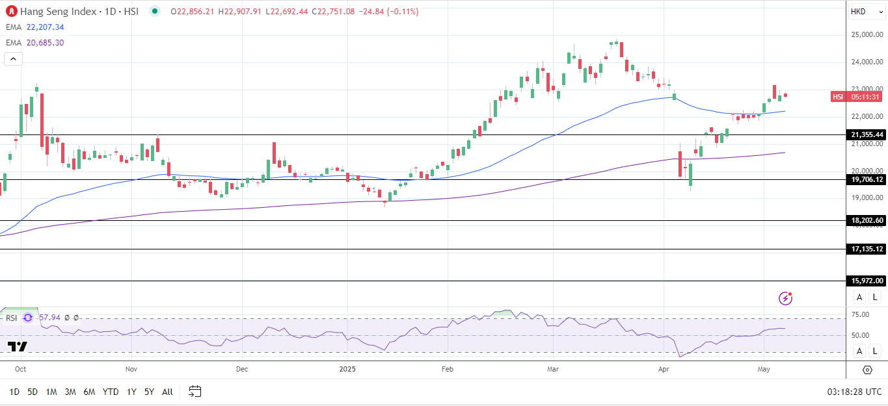Click the purple lightning alerts icon
Image resolution: width=888 pixels, height=406 pixels.
click(786, 298)
